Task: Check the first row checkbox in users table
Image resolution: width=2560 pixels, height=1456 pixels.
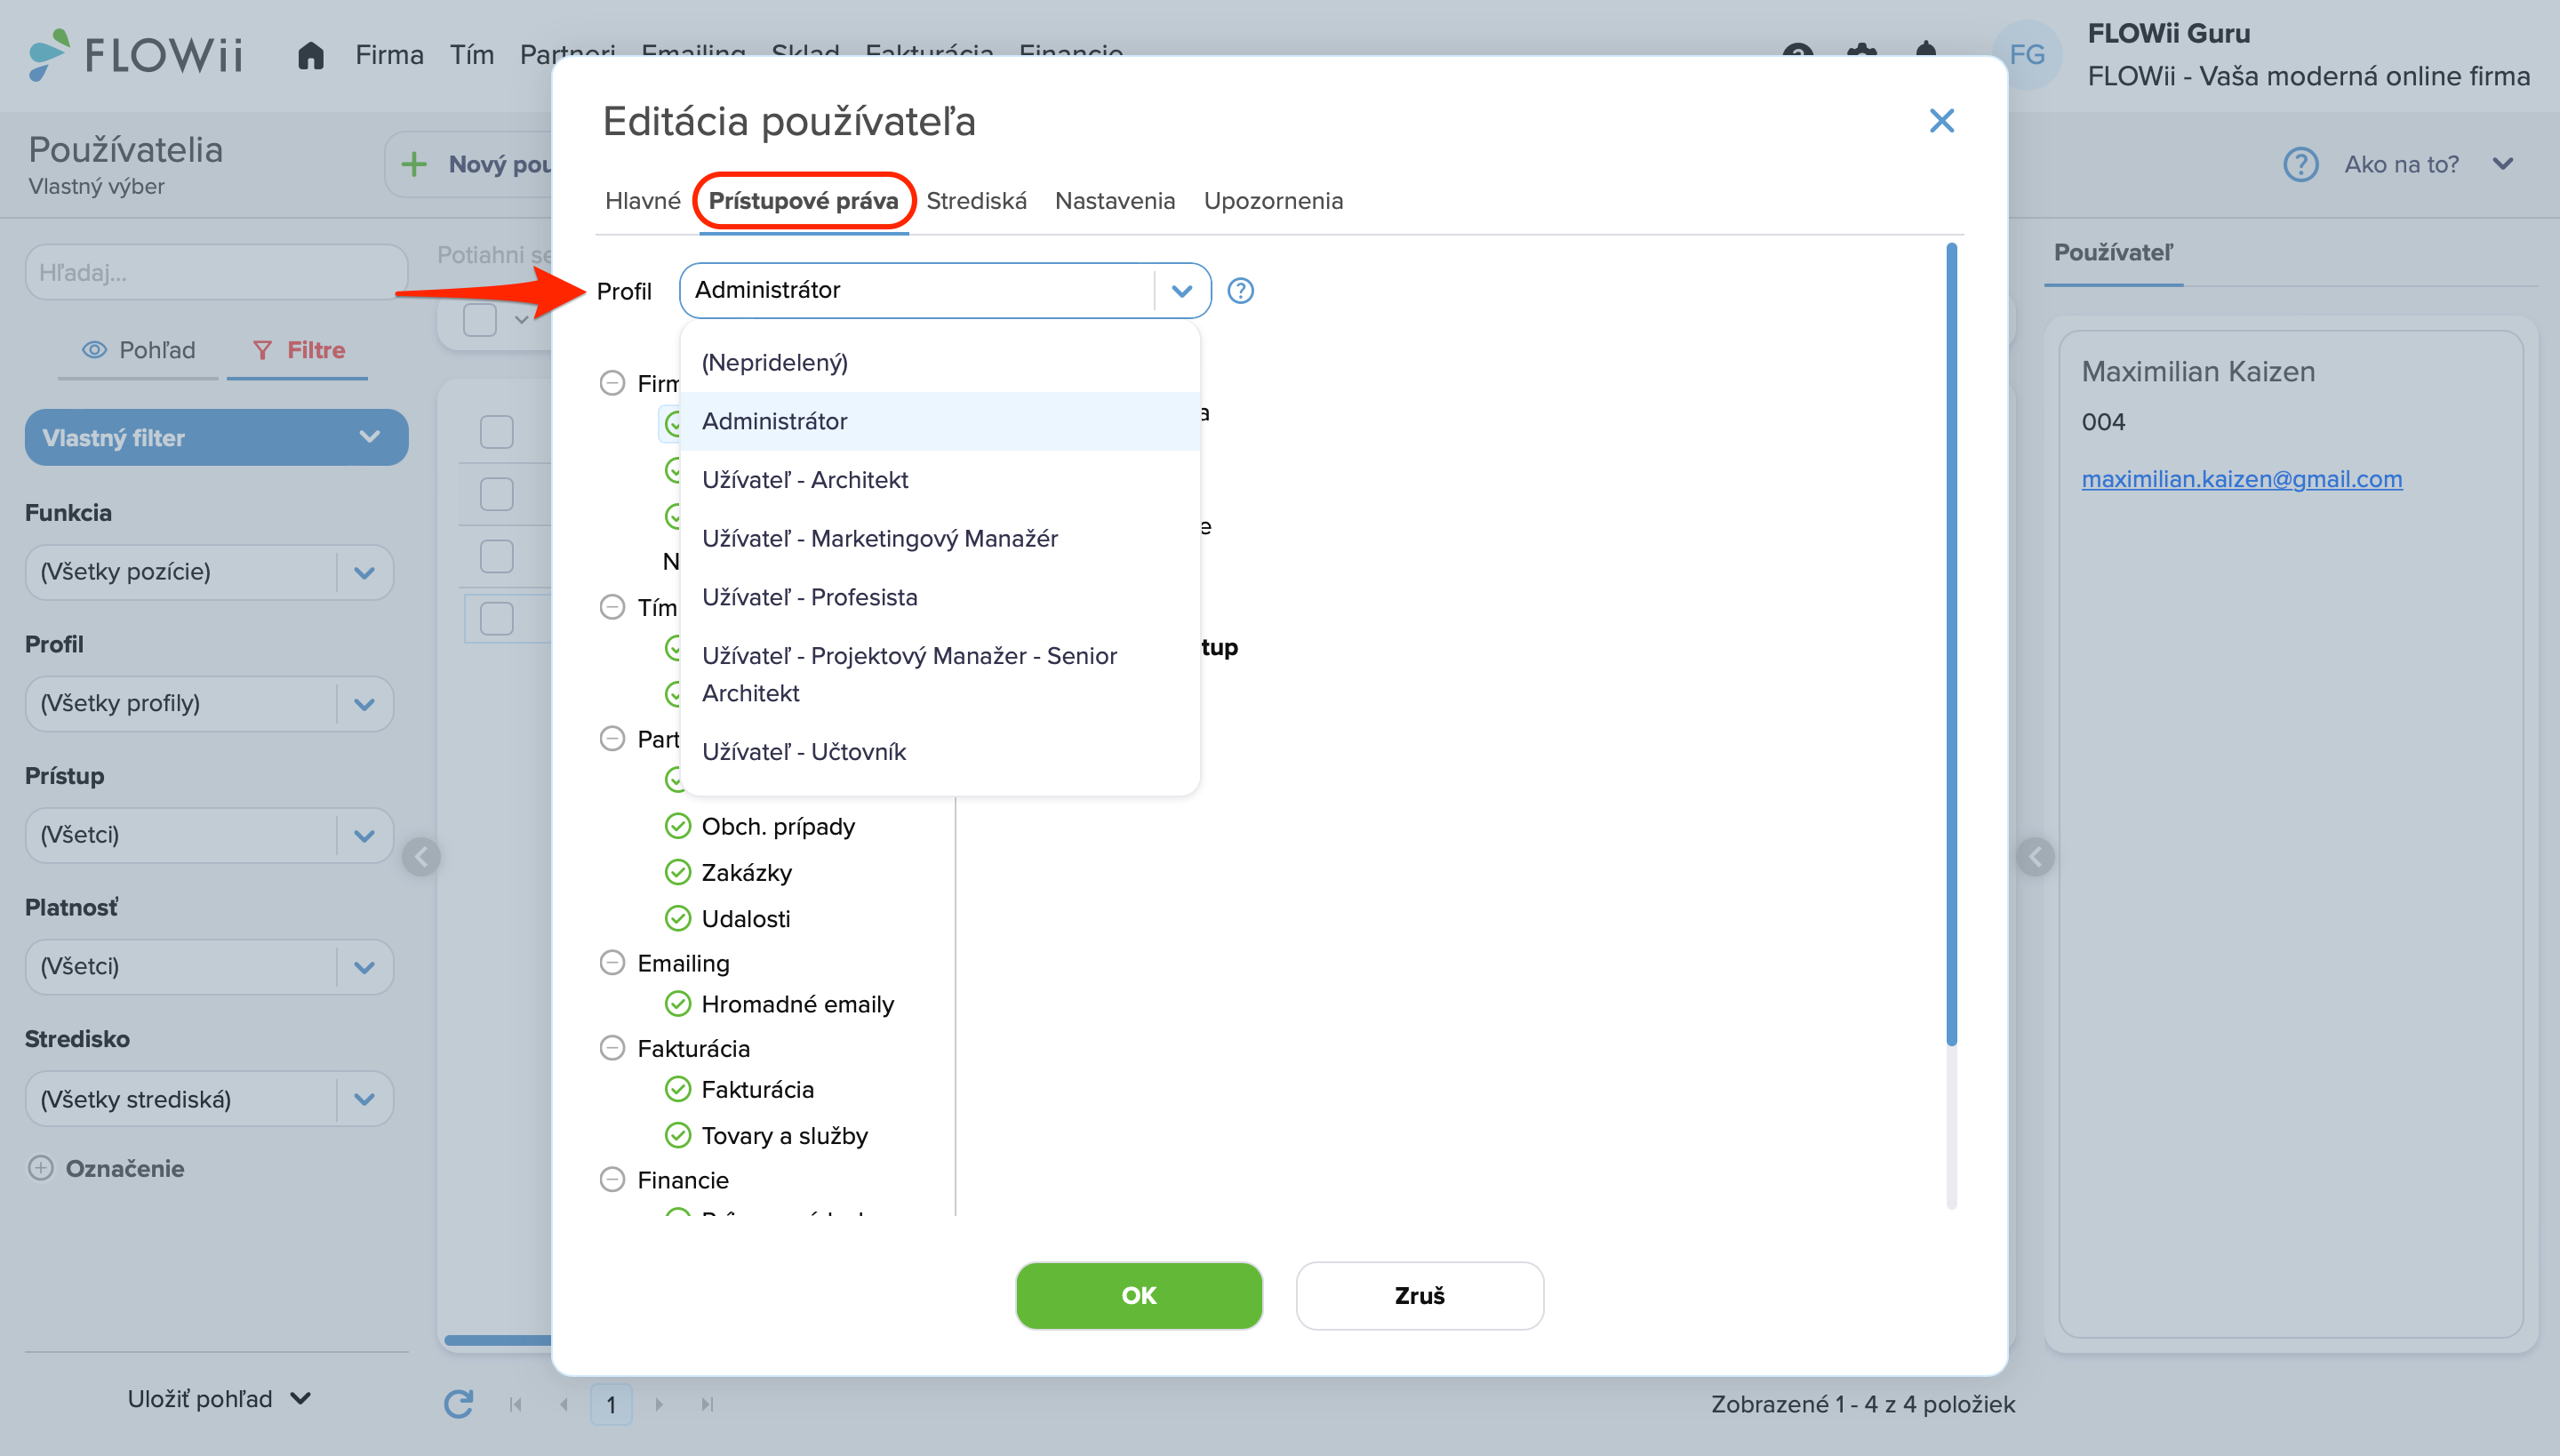Action: [x=497, y=432]
